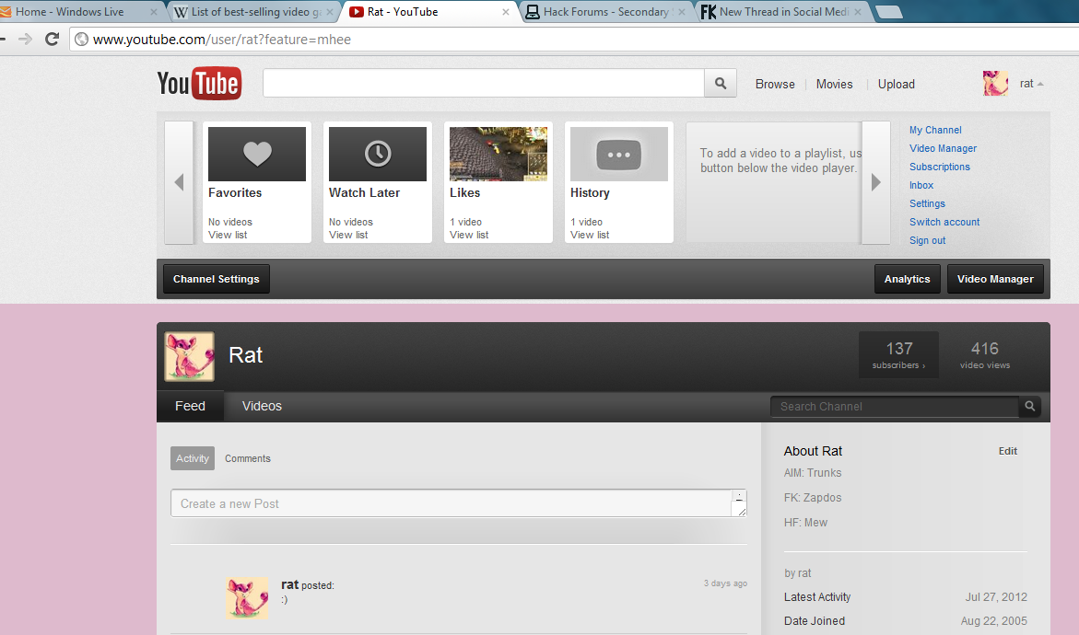Click the site info globe icon
The height and width of the screenshot is (635, 1079).
(x=81, y=40)
